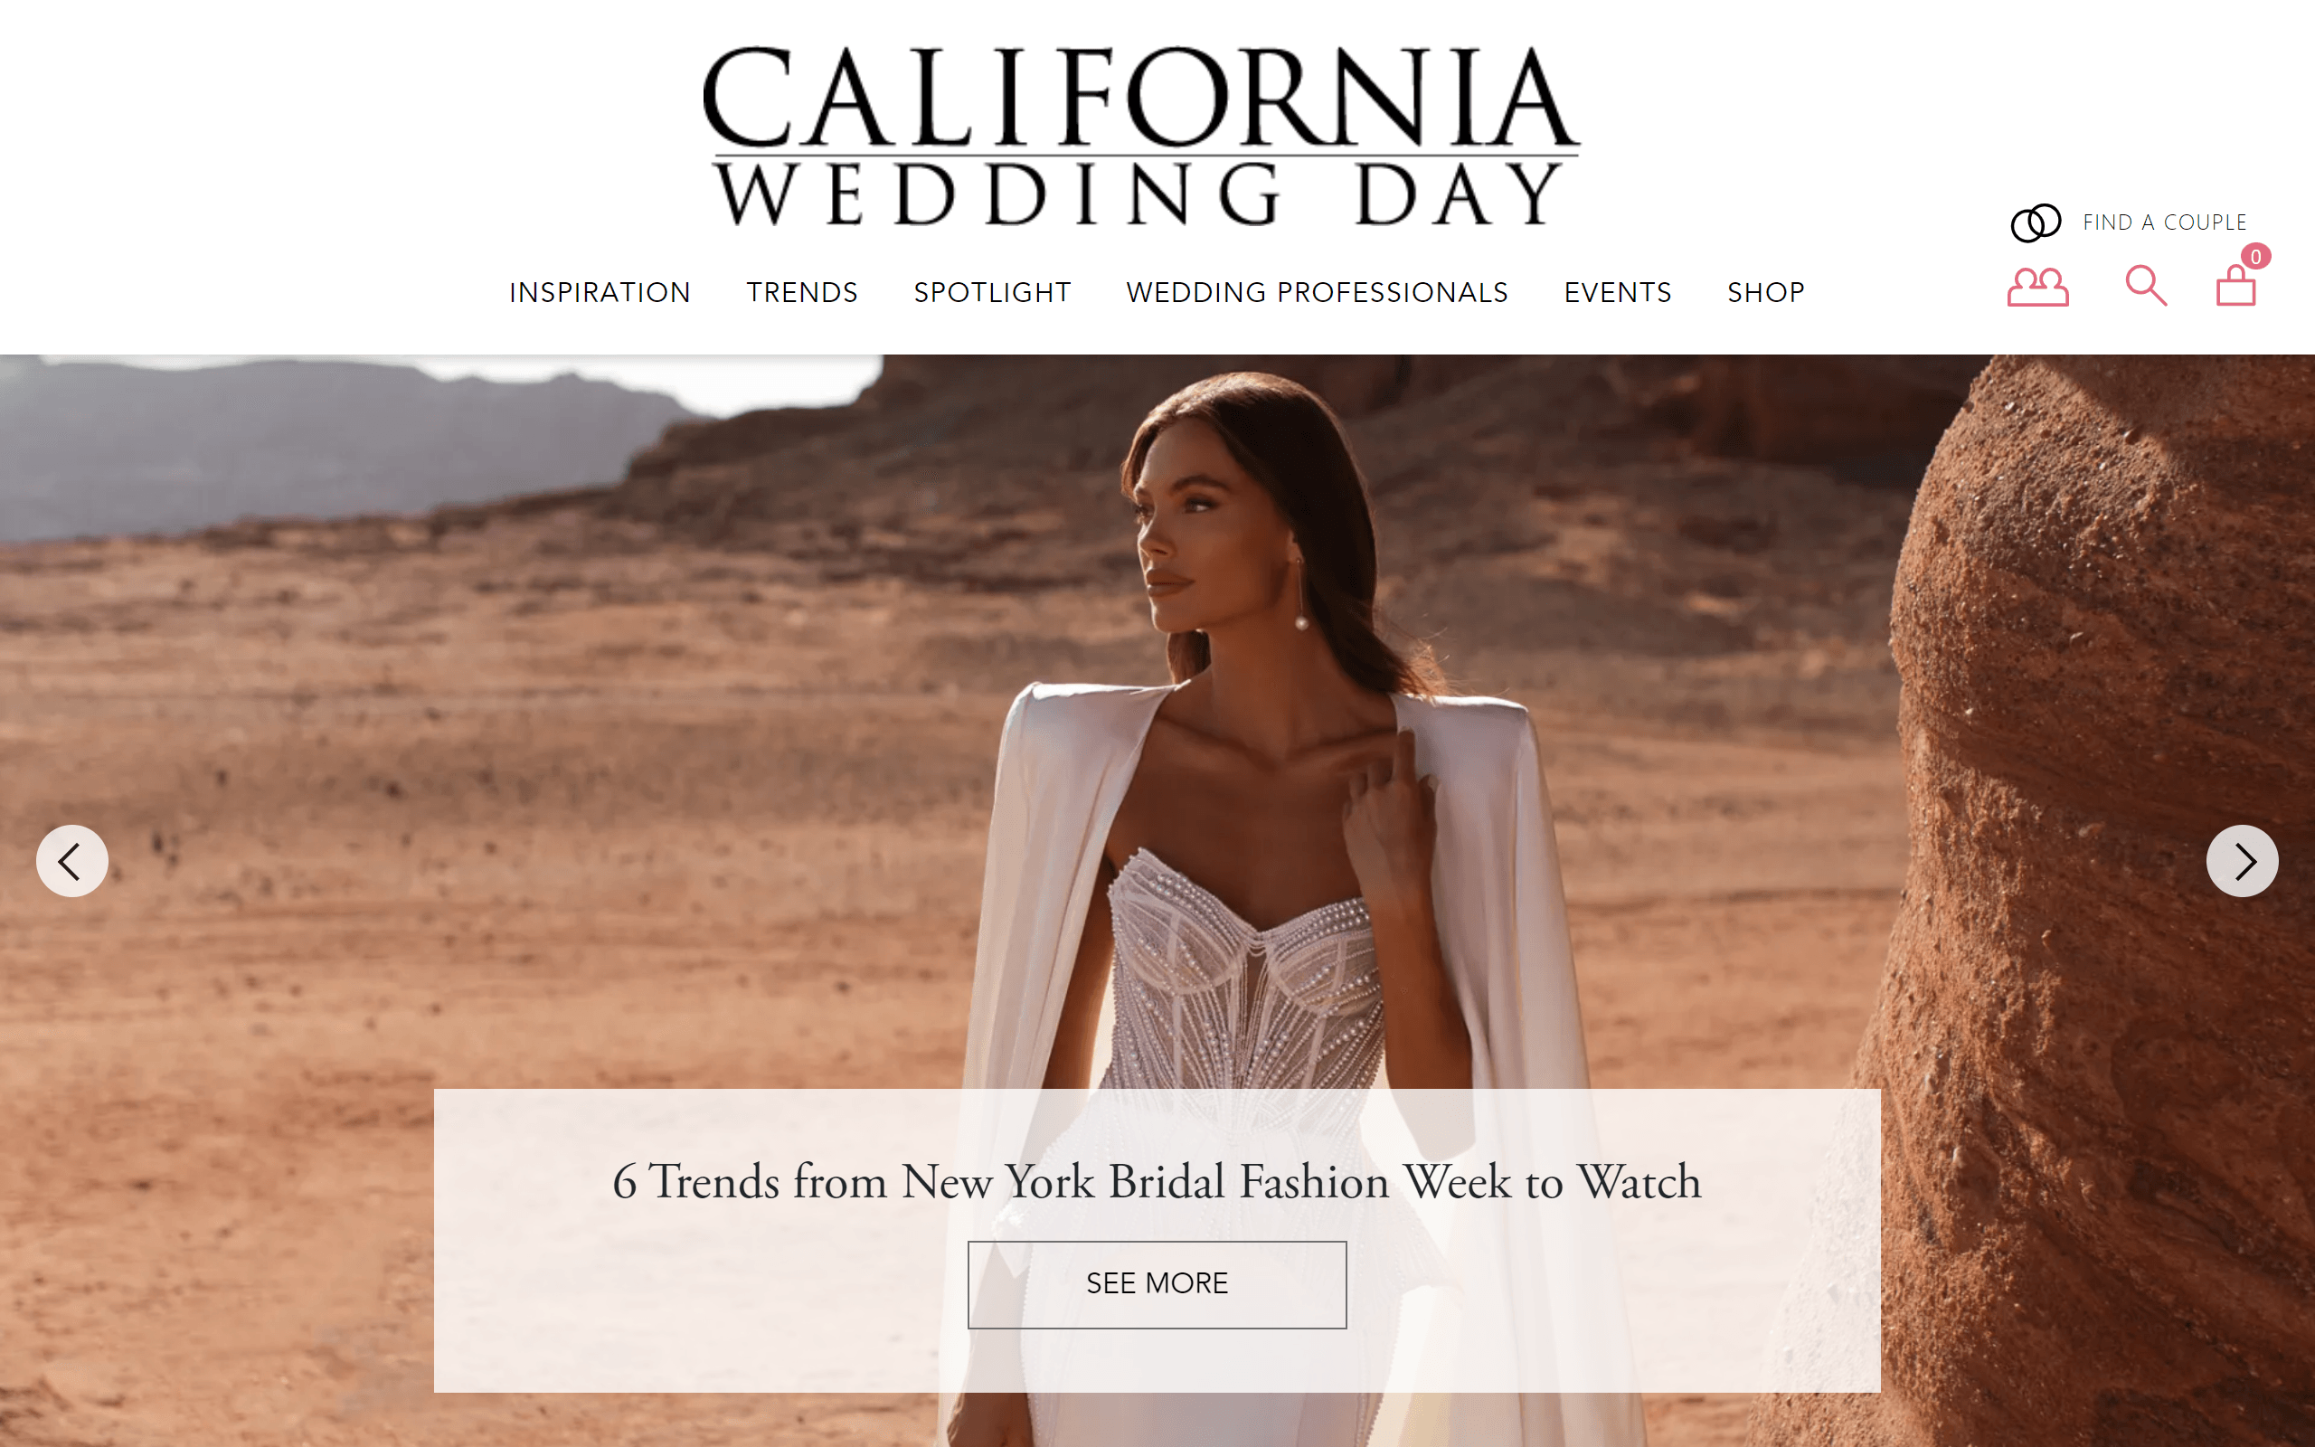The image size is (2315, 1447).
Task: Open the Wedding Professionals menu
Action: point(1318,292)
